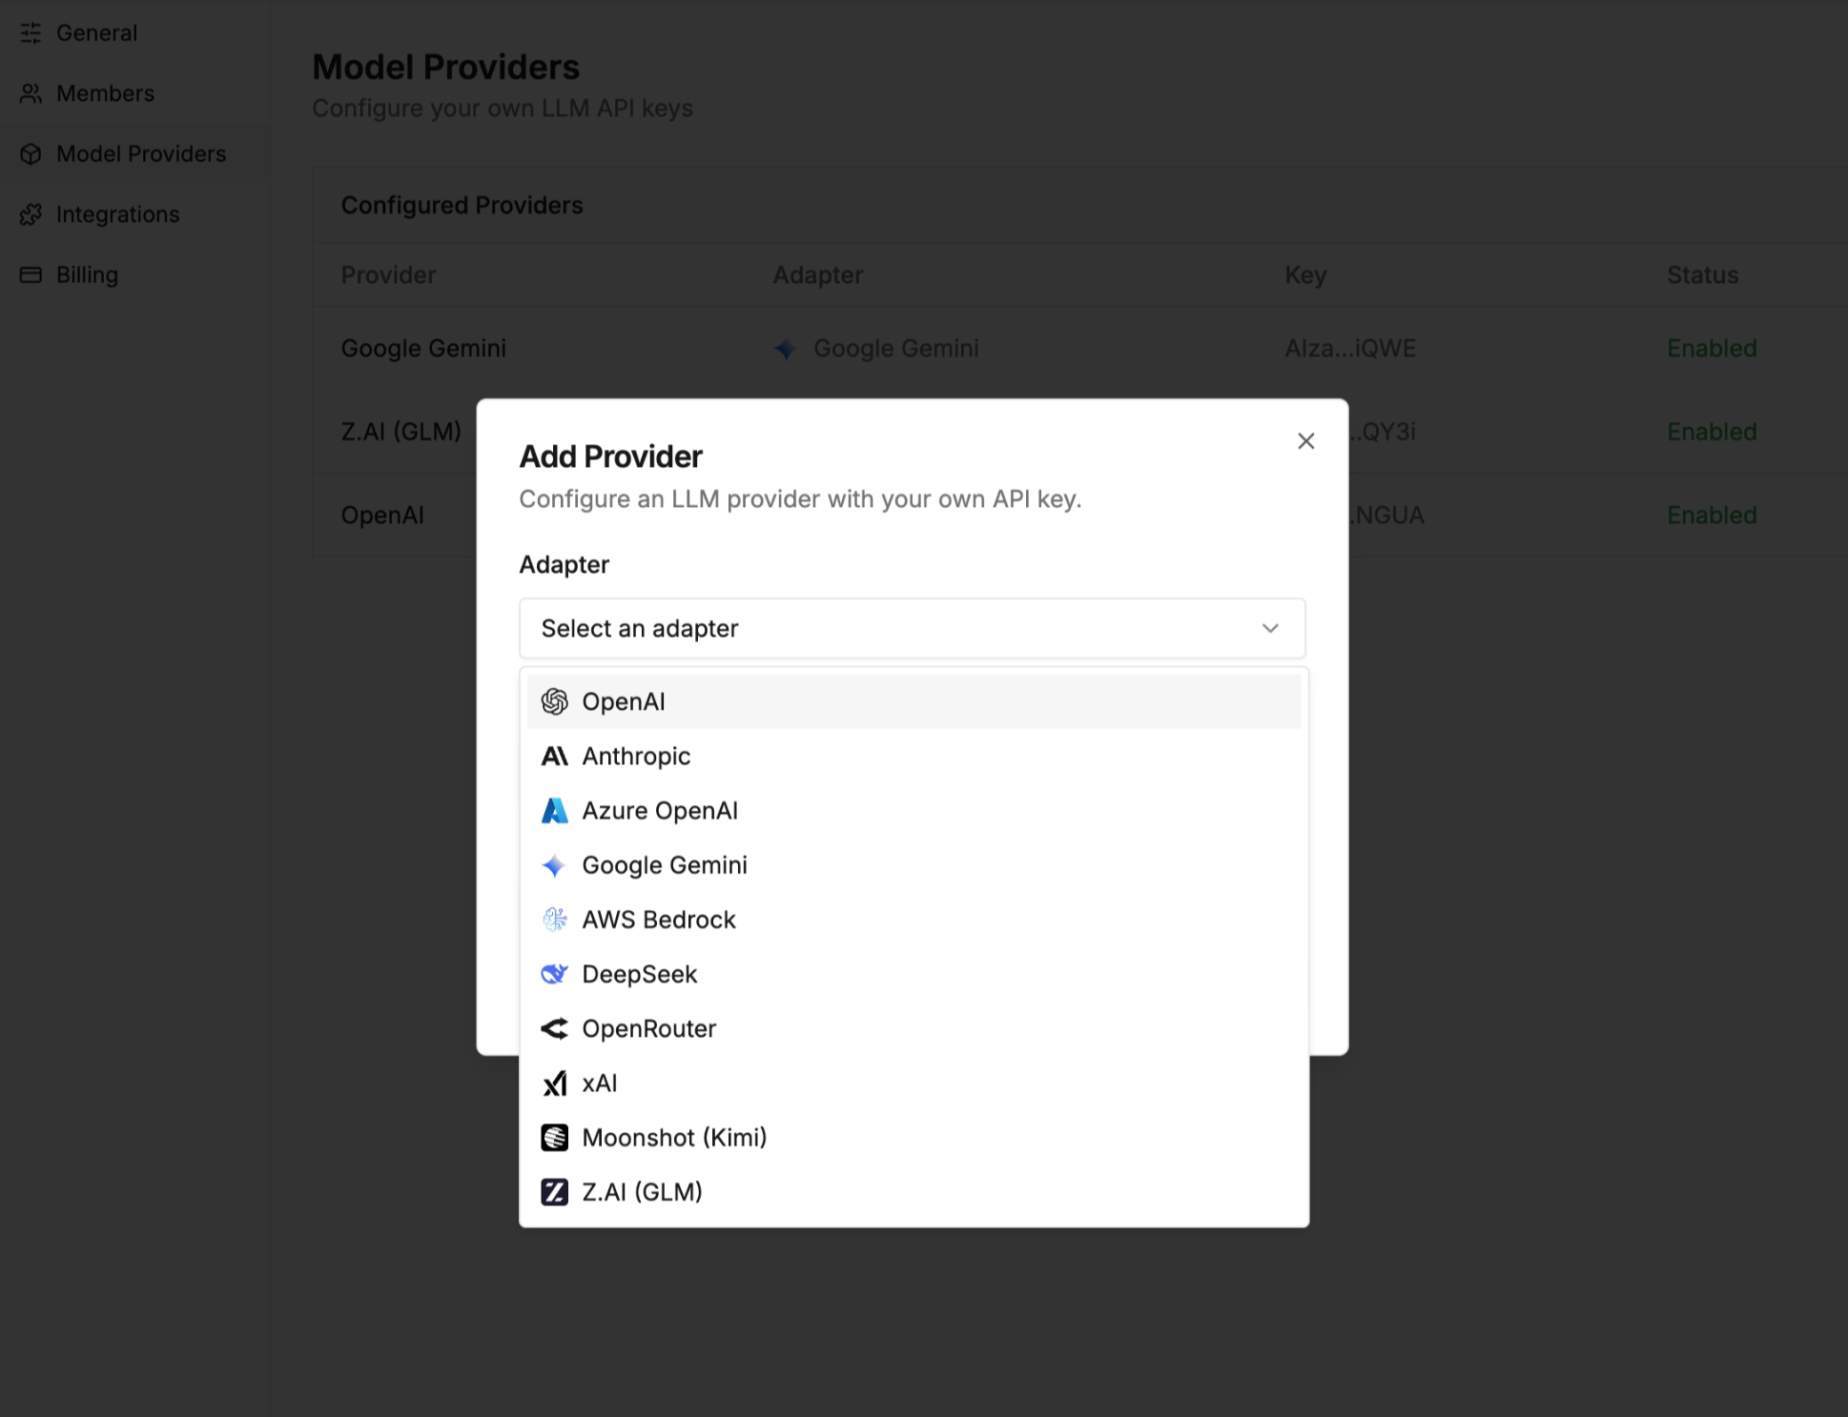Click the Billing card icon
The width and height of the screenshot is (1848, 1417).
pyautogui.click(x=31, y=274)
